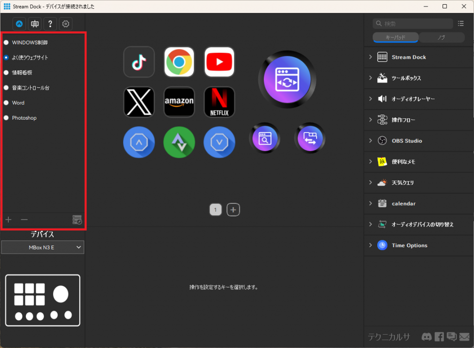Click the browser search knob icon

pos(265,138)
